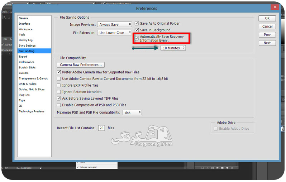This screenshot has height=182, width=286.
Task: Toggle Automatically Save Recovery Information checkbox
Action: pyautogui.click(x=137, y=38)
